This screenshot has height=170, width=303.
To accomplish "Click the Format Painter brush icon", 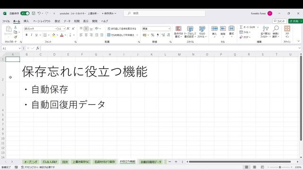I will [16, 37].
